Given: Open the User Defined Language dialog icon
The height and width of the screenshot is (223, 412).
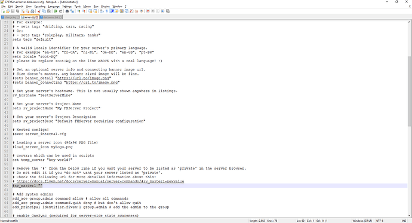Looking at the screenshot, I should pos(116,11).
